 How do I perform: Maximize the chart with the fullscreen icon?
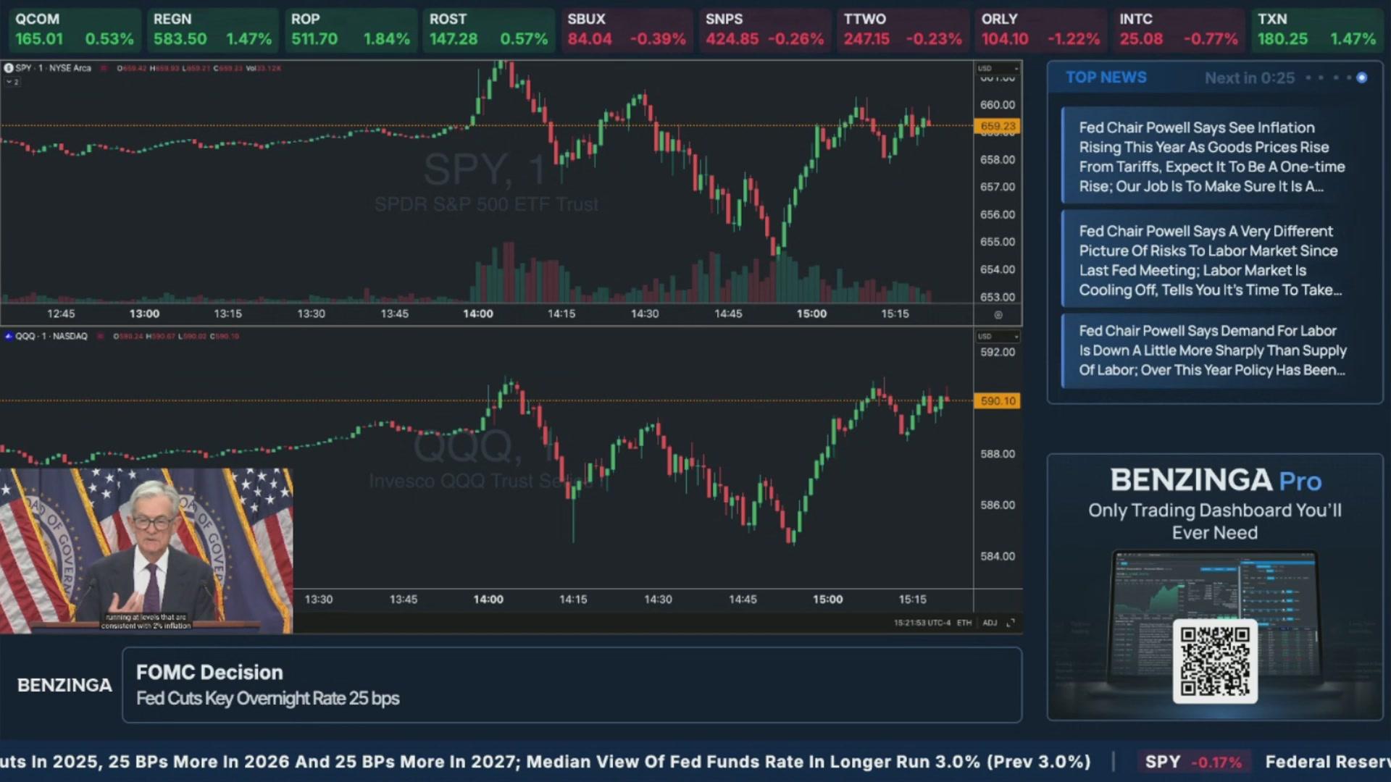1011,623
